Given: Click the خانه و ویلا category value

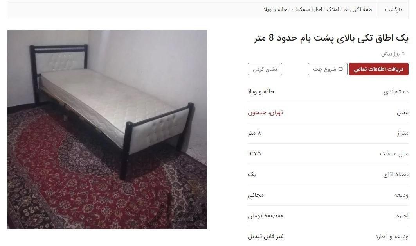Looking at the screenshot, I should point(261,92).
